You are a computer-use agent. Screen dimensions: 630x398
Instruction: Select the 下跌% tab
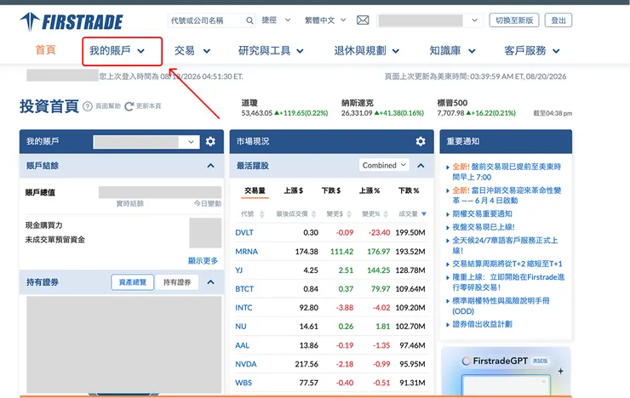pyautogui.click(x=409, y=190)
